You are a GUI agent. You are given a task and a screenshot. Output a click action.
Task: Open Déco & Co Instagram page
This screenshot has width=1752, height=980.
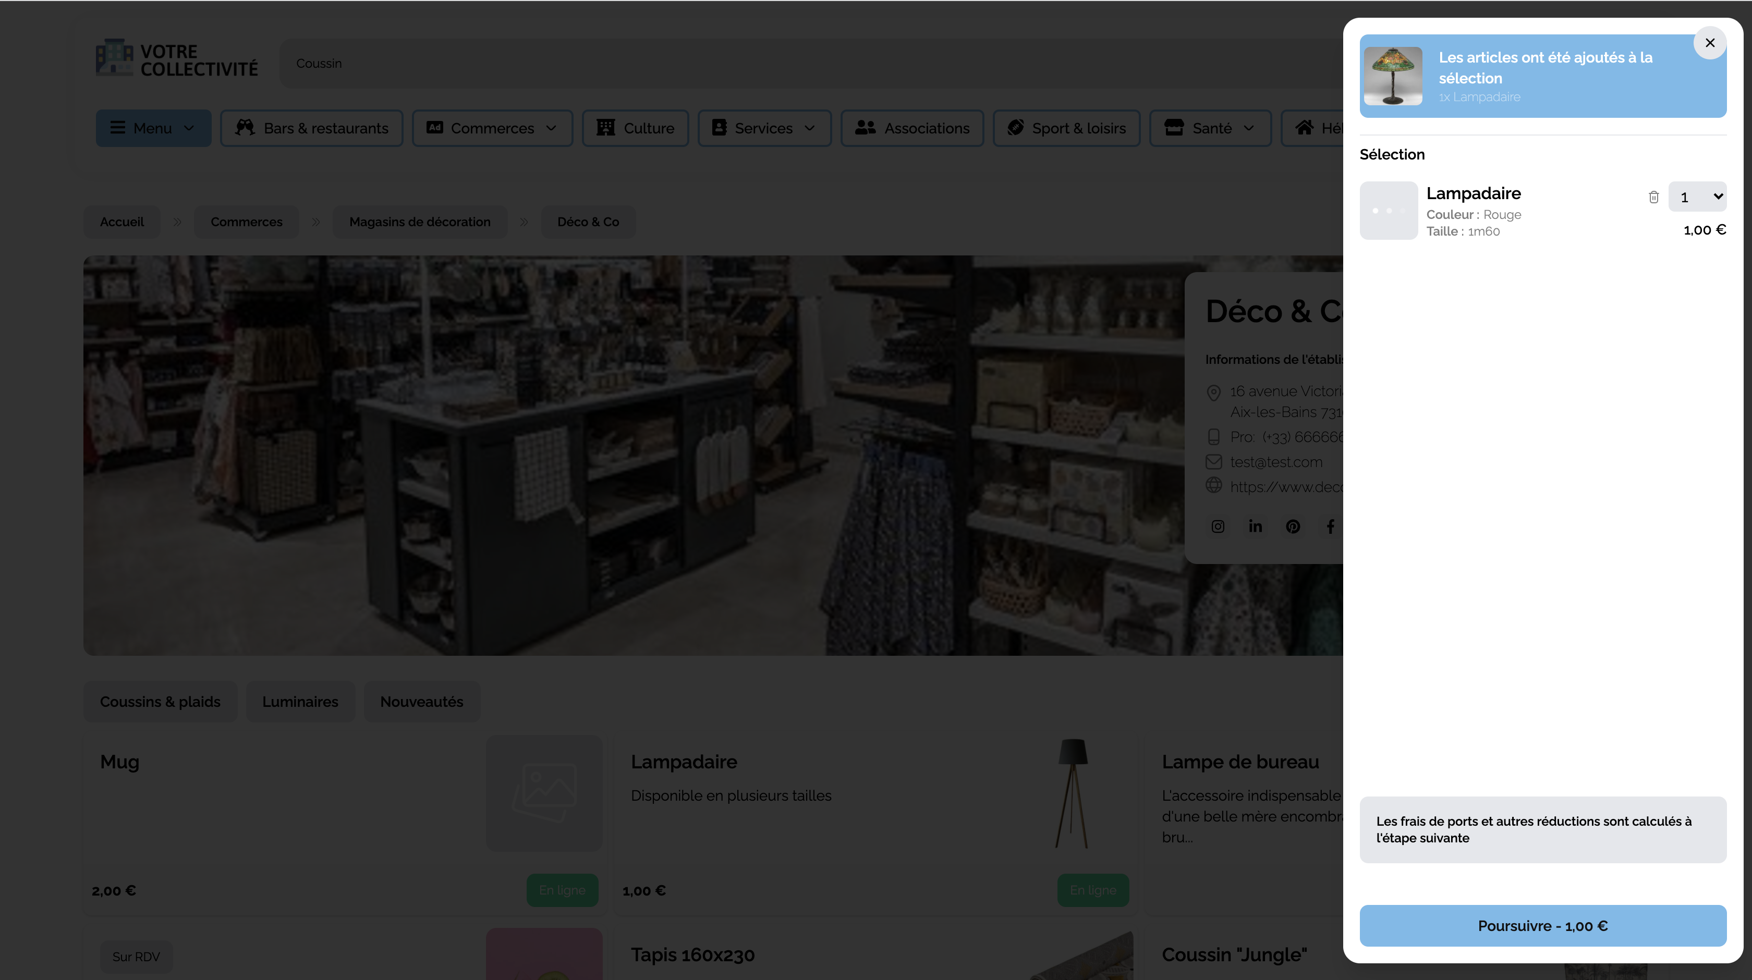click(1218, 526)
